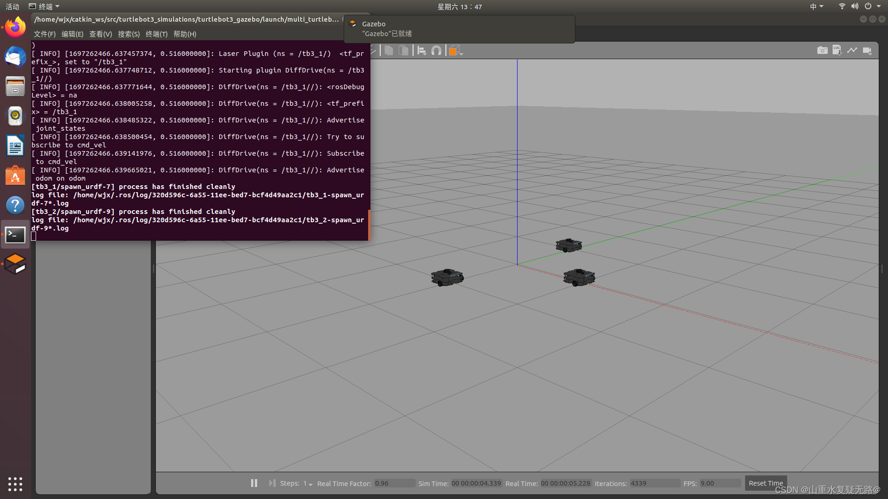Image resolution: width=888 pixels, height=499 pixels.
Task: Click the Gazebo 已就绪 notification
Action: (459, 29)
